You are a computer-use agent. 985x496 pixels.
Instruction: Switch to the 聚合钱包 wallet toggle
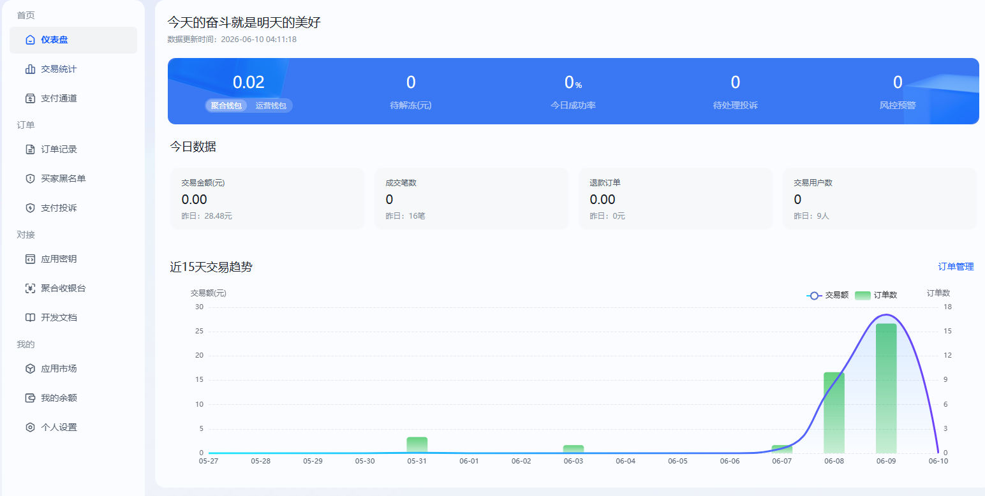tap(226, 106)
